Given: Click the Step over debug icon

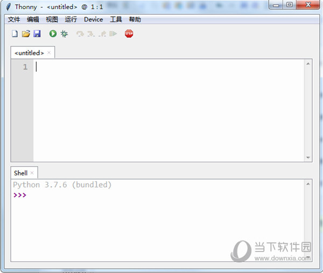Looking at the screenshot, I should 80,33.
